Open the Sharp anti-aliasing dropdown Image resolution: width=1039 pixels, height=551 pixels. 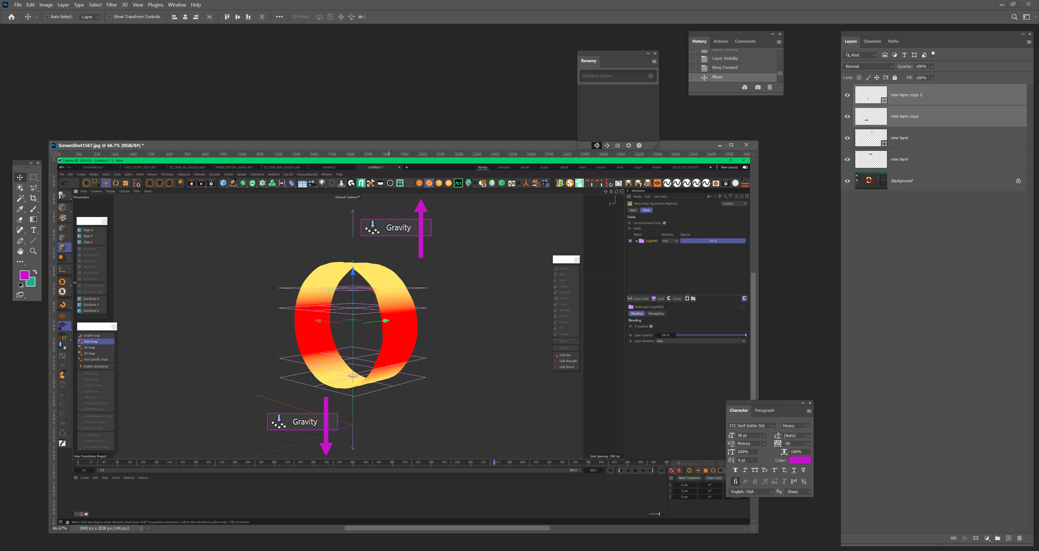(x=798, y=492)
